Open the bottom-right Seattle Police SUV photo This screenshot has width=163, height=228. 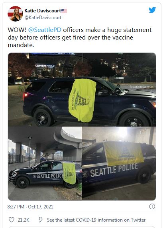click(x=119, y=163)
